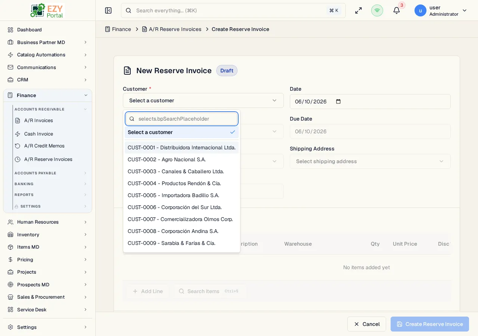Click the Cash Invoice lightning icon
The height and width of the screenshot is (336, 478).
coord(18,134)
